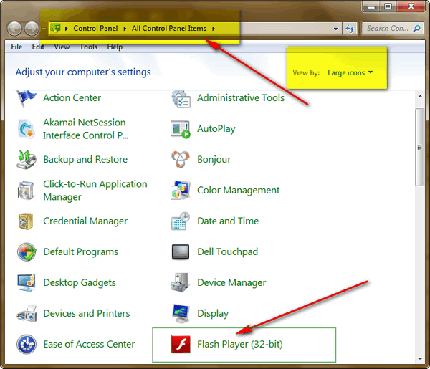Viewport: 430px width, 369px height.
Task: Open the Dell Touchpad link
Action: point(228,252)
